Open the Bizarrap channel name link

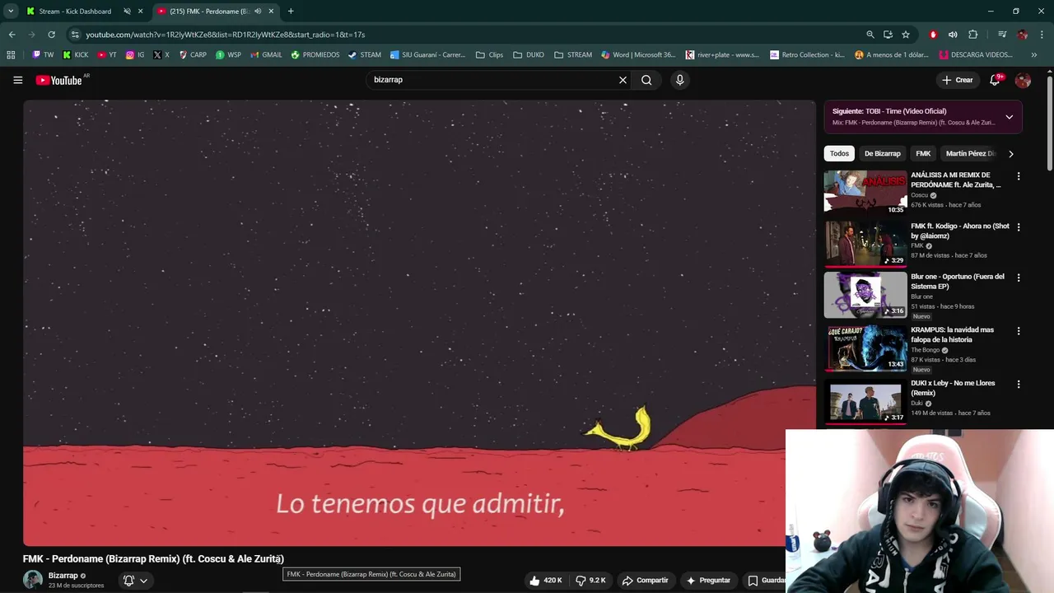pyautogui.click(x=63, y=576)
